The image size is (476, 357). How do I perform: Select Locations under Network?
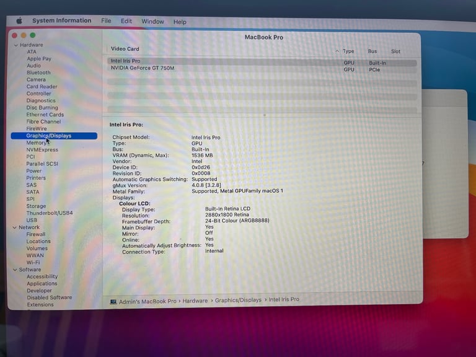coord(38,241)
